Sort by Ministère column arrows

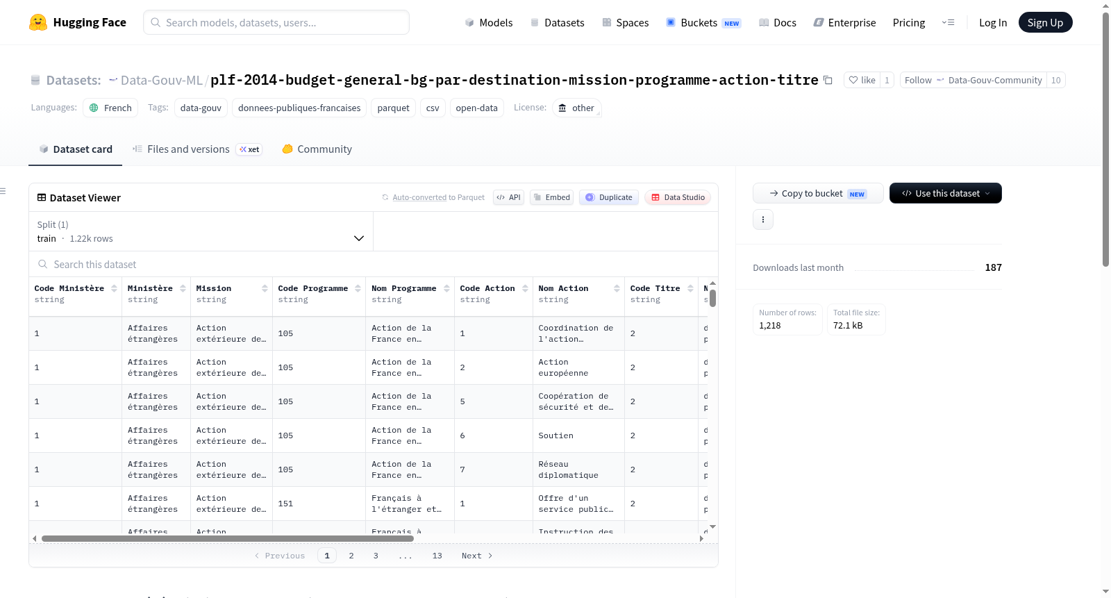(183, 288)
